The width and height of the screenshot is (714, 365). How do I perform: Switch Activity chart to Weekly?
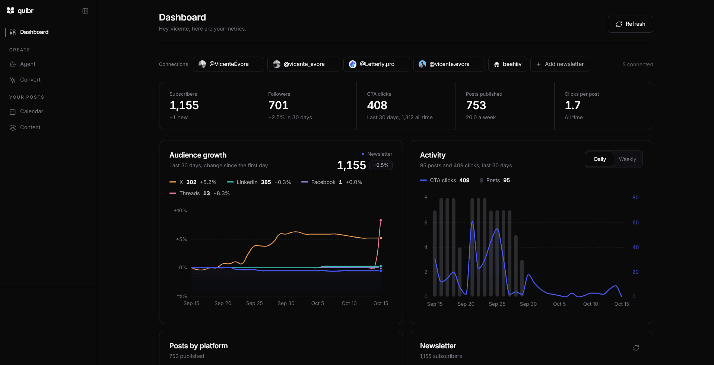(x=627, y=159)
